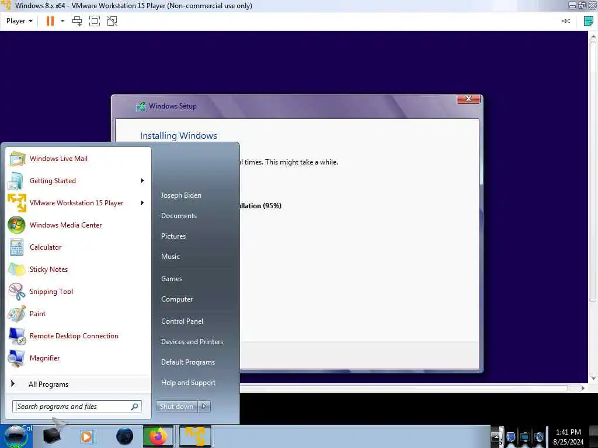
Task: Open Default Programs
Action: (188, 362)
